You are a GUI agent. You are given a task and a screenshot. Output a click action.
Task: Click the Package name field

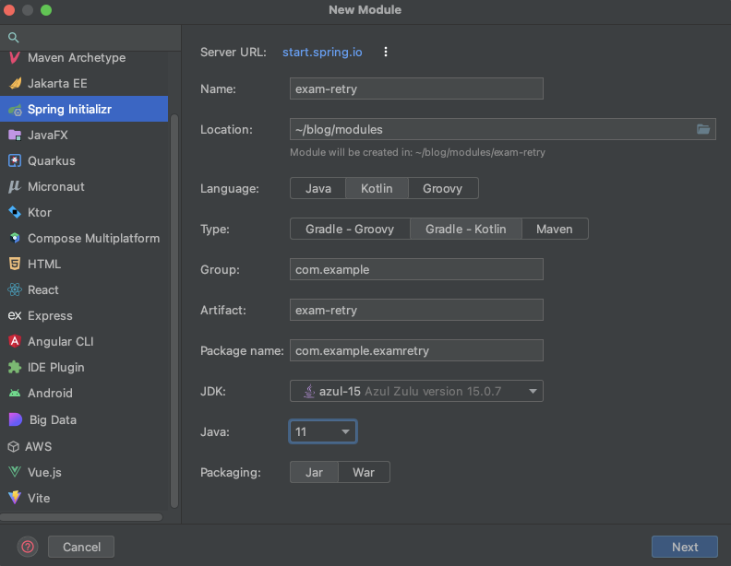(416, 350)
